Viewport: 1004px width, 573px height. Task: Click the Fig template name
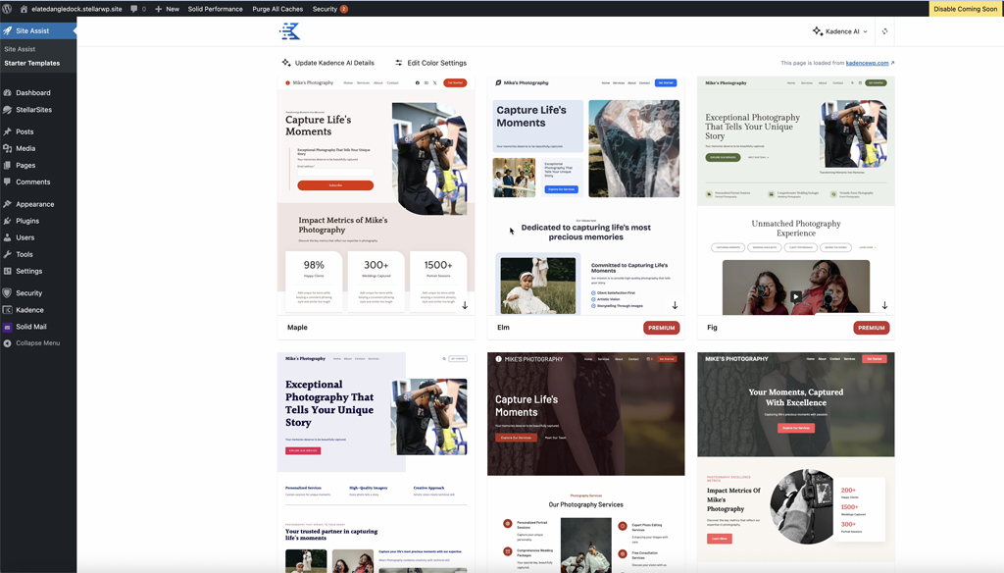point(712,328)
